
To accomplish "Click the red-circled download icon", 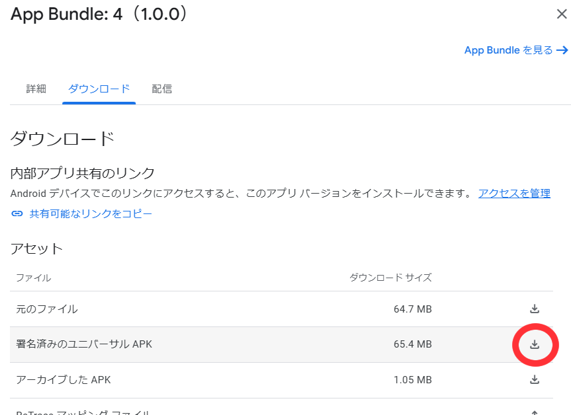I will (535, 344).
